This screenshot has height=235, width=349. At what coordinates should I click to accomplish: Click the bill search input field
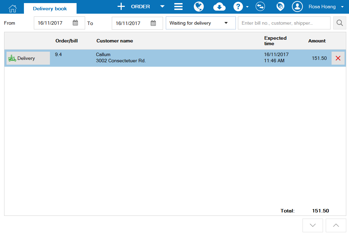[284, 23]
